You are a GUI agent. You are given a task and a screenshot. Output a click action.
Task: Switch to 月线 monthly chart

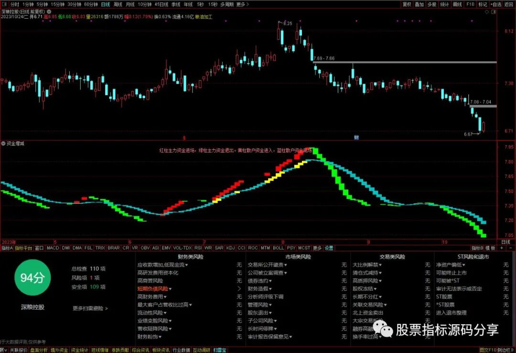[x=130, y=4]
